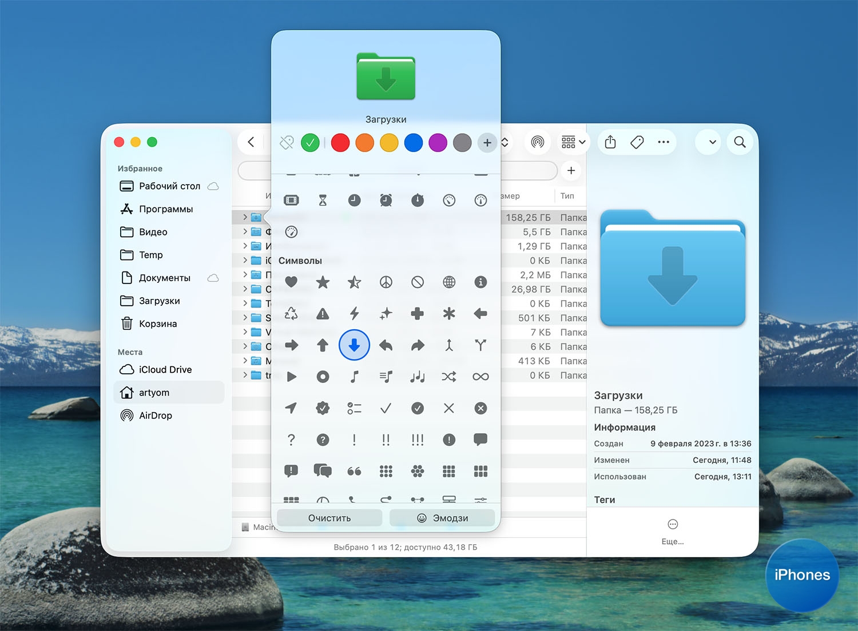Select the warning triangle symbol

pyautogui.click(x=323, y=313)
